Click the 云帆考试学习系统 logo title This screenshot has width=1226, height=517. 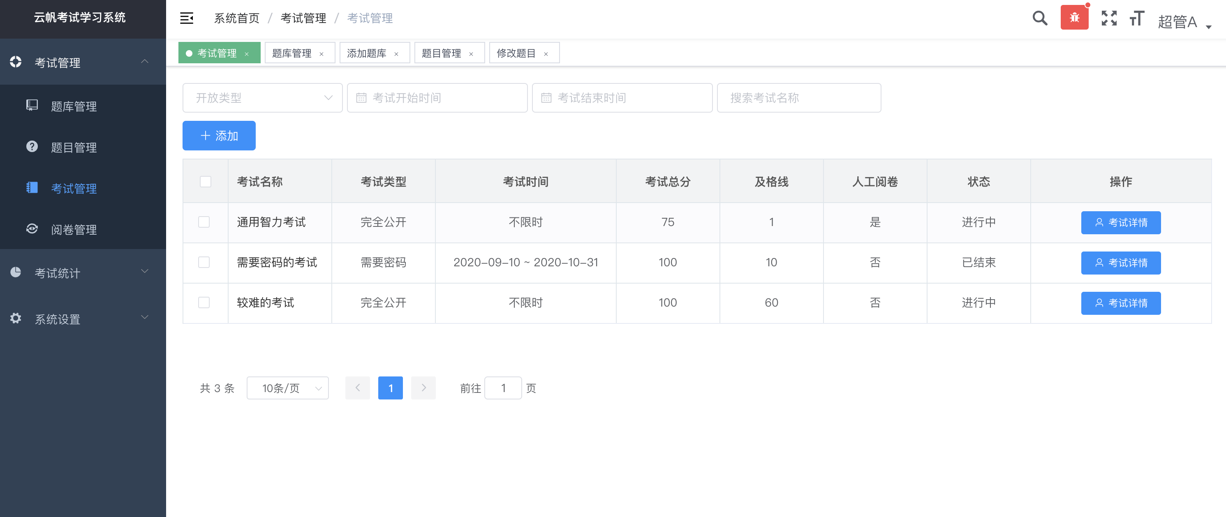(x=79, y=18)
